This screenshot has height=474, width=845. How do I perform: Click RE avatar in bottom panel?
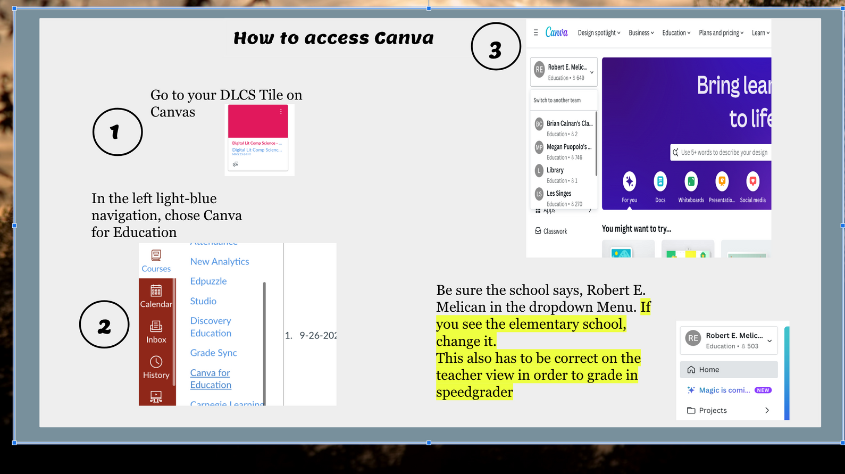click(x=693, y=338)
